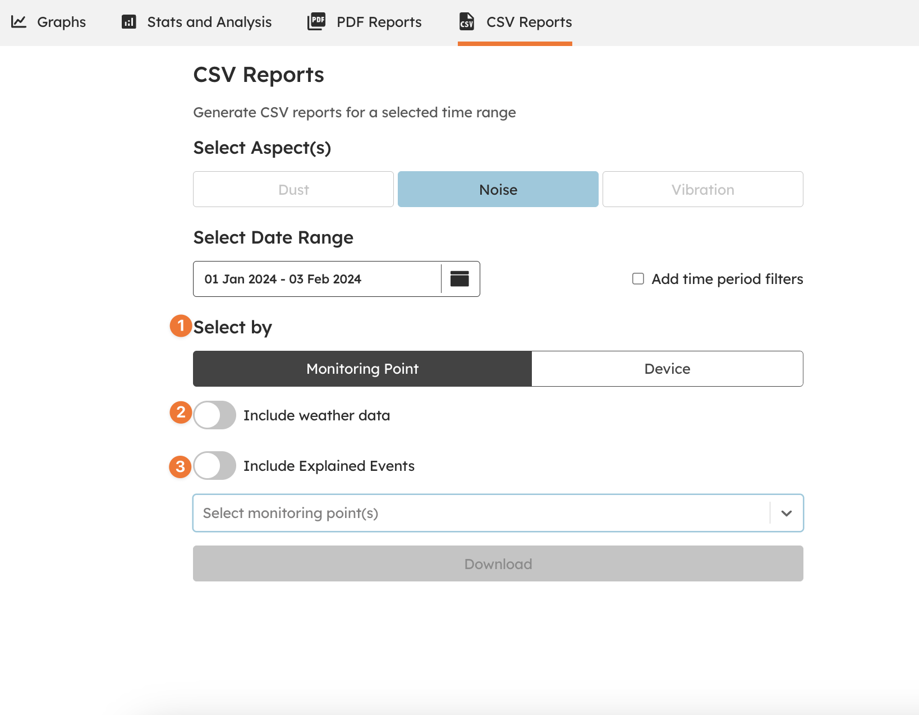919x715 pixels.
Task: Click the Stats and Analysis bar chart icon
Action: click(x=128, y=21)
